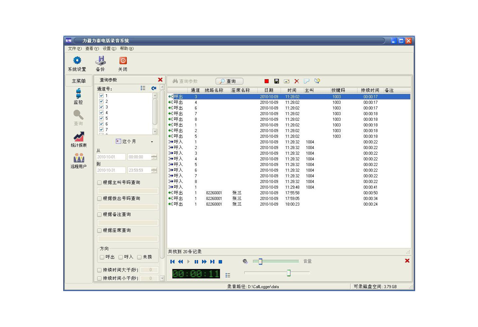Click the delete red X icon in results toolbar
This screenshot has height=327, width=478.
(297, 81)
